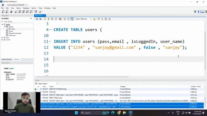The image size is (207, 116).
Task: Create a new SQL tab from main toolbar
Action: pyautogui.click(x=3, y=12)
